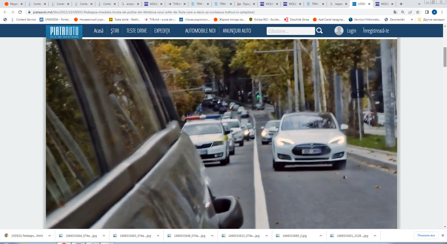The width and height of the screenshot is (447, 244).
Task: Expand options for 1666533648_074a...jpg download
Action: pyautogui.click(x=212, y=236)
